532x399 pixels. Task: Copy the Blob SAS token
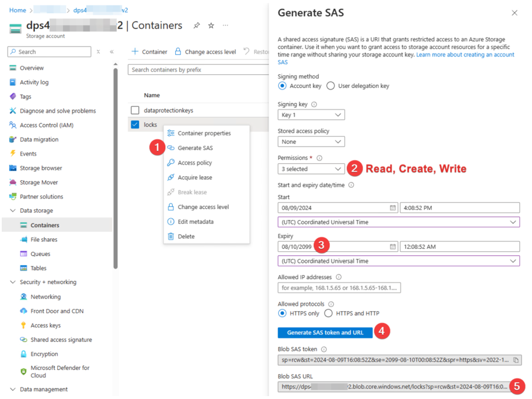pyautogui.click(x=516, y=360)
